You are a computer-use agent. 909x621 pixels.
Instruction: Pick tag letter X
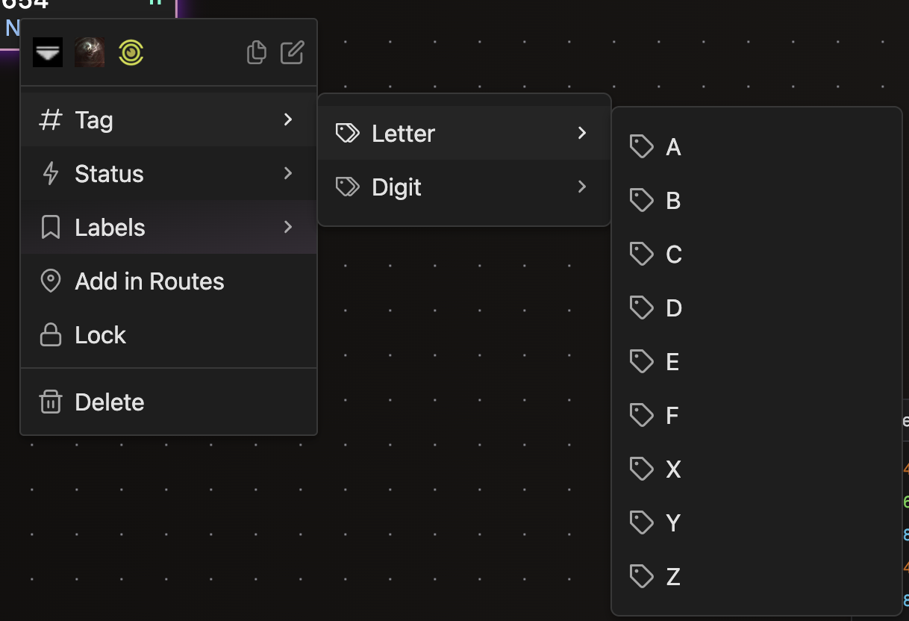673,469
